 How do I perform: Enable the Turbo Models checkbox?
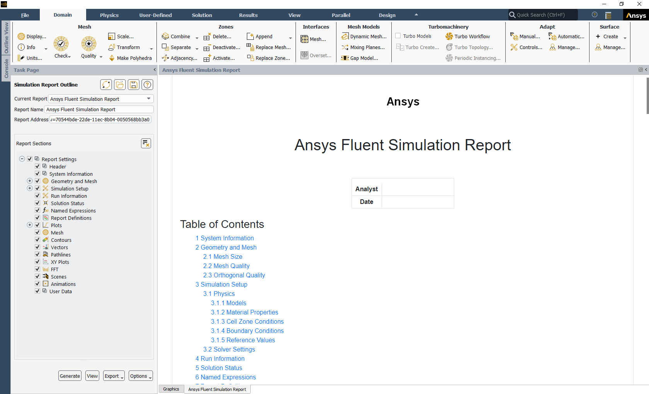[x=398, y=36]
